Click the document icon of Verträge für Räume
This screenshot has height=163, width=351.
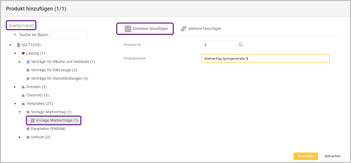pyautogui.click(x=28, y=62)
